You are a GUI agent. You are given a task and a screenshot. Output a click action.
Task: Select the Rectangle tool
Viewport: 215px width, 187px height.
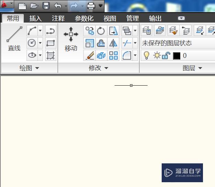coord(51,43)
